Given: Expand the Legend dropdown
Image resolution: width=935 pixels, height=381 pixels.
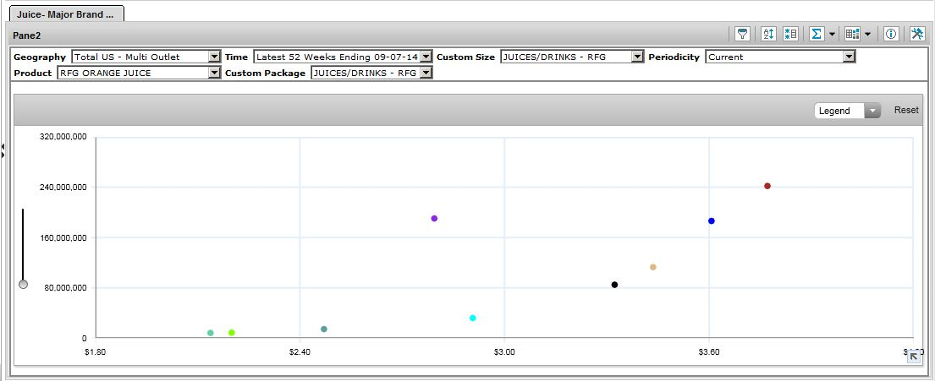Looking at the screenshot, I should coord(872,111).
